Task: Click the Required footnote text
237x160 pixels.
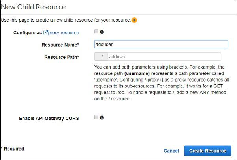Action: (13, 149)
